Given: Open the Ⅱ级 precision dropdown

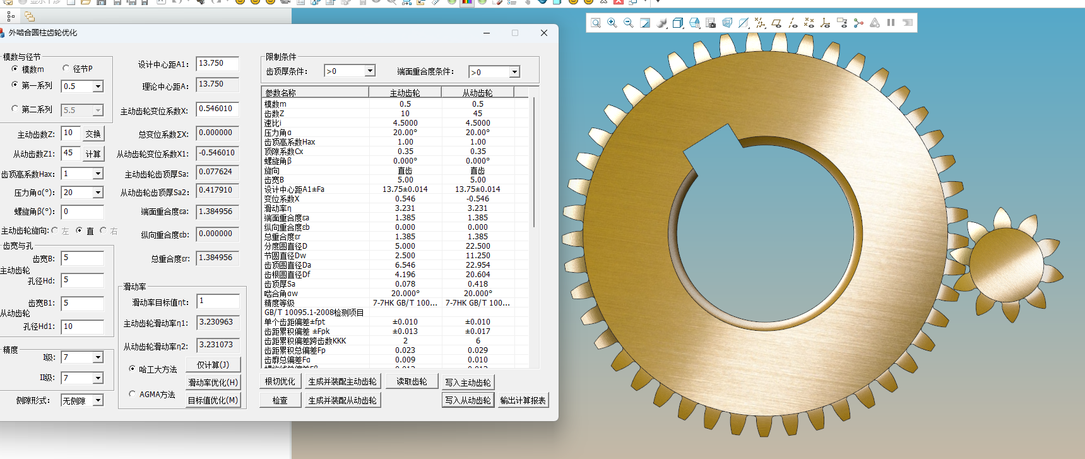Looking at the screenshot, I should 98,378.
